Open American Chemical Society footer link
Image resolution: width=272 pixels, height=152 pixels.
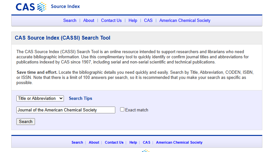[179, 142]
